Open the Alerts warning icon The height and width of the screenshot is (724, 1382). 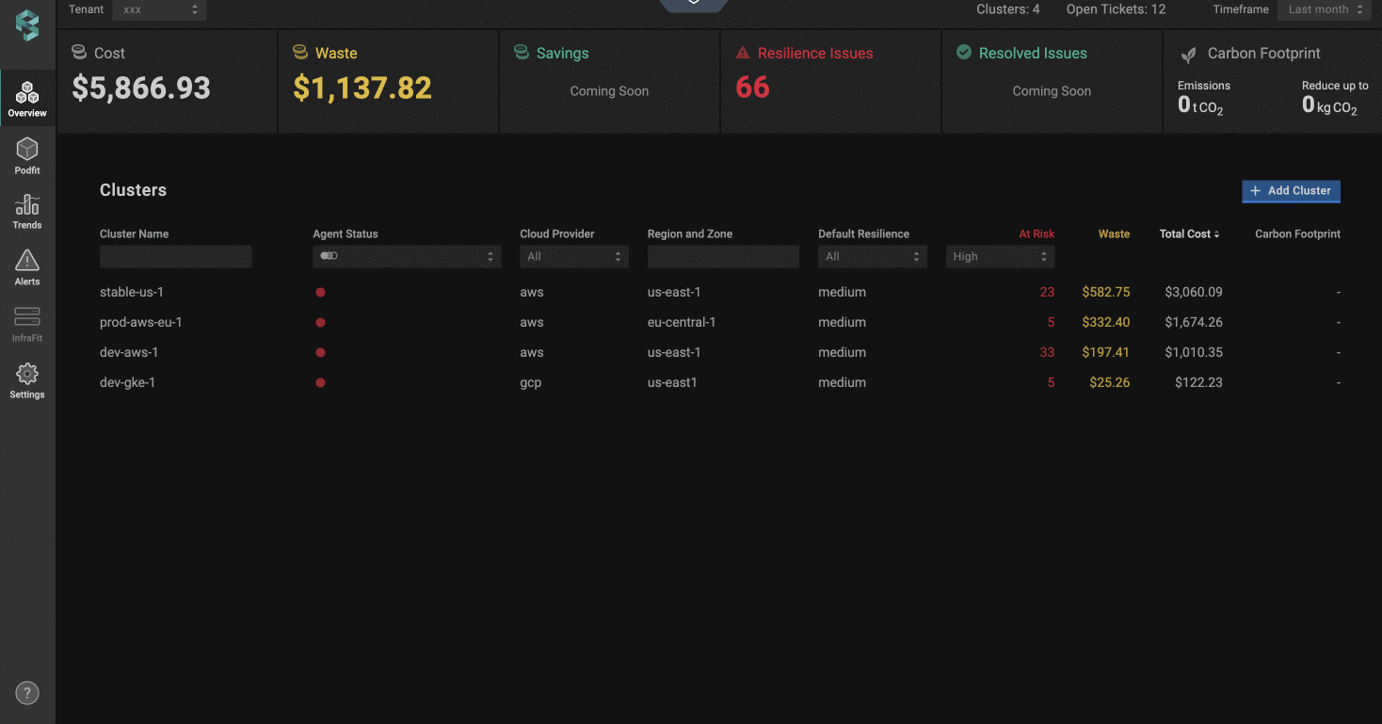click(27, 261)
